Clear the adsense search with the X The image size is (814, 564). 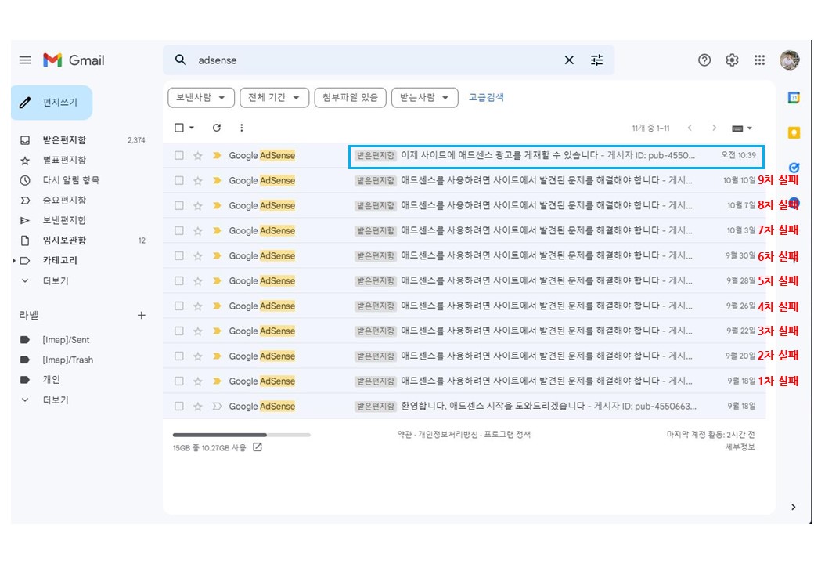tap(569, 60)
